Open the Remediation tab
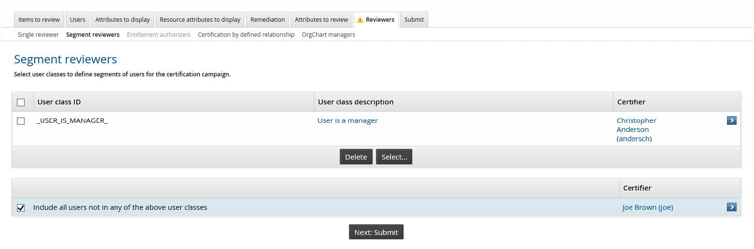 click(x=267, y=20)
